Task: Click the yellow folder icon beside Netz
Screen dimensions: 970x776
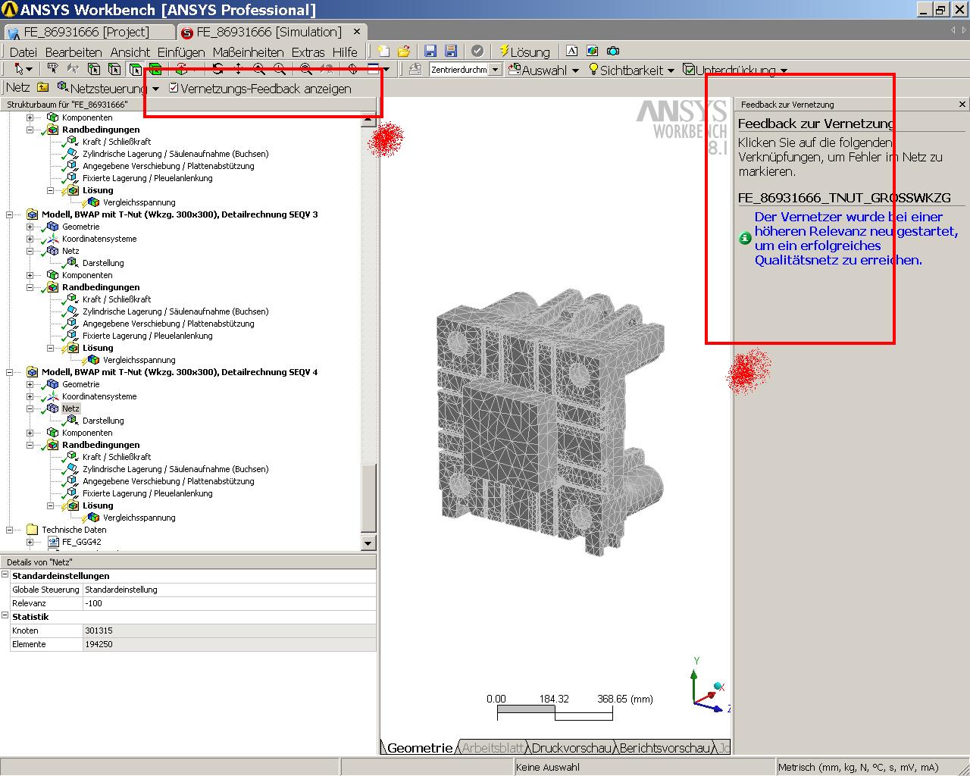Action: [x=43, y=88]
